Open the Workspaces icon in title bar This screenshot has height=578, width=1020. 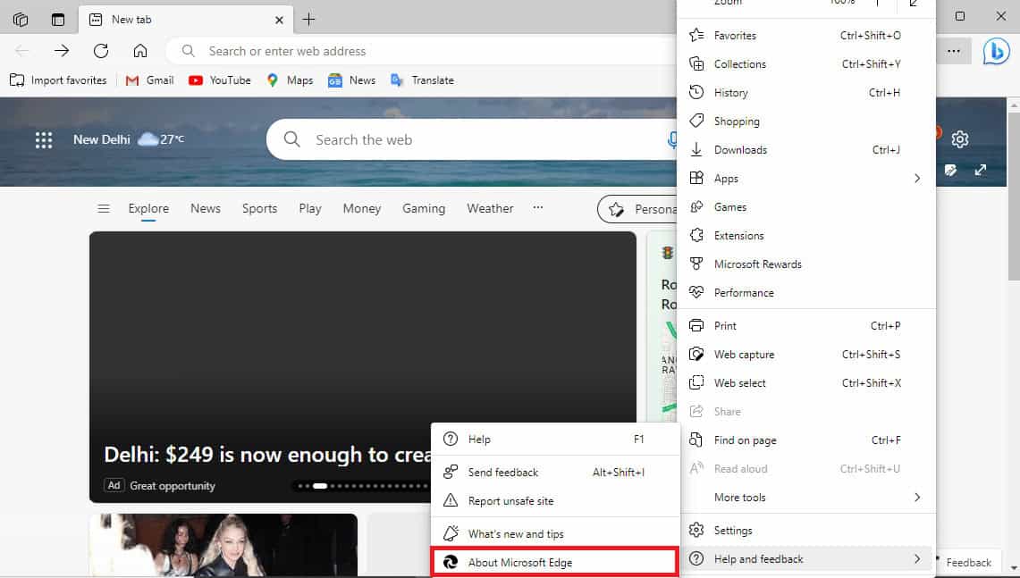click(x=21, y=20)
